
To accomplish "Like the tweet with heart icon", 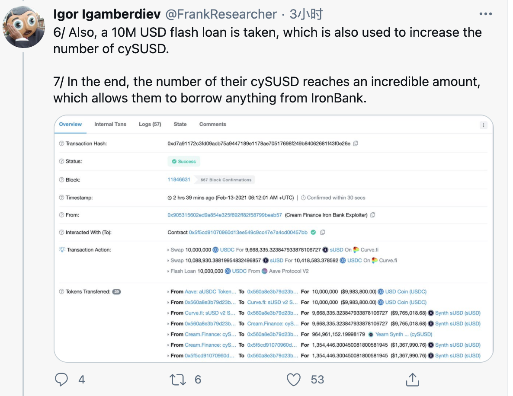I will click(294, 380).
